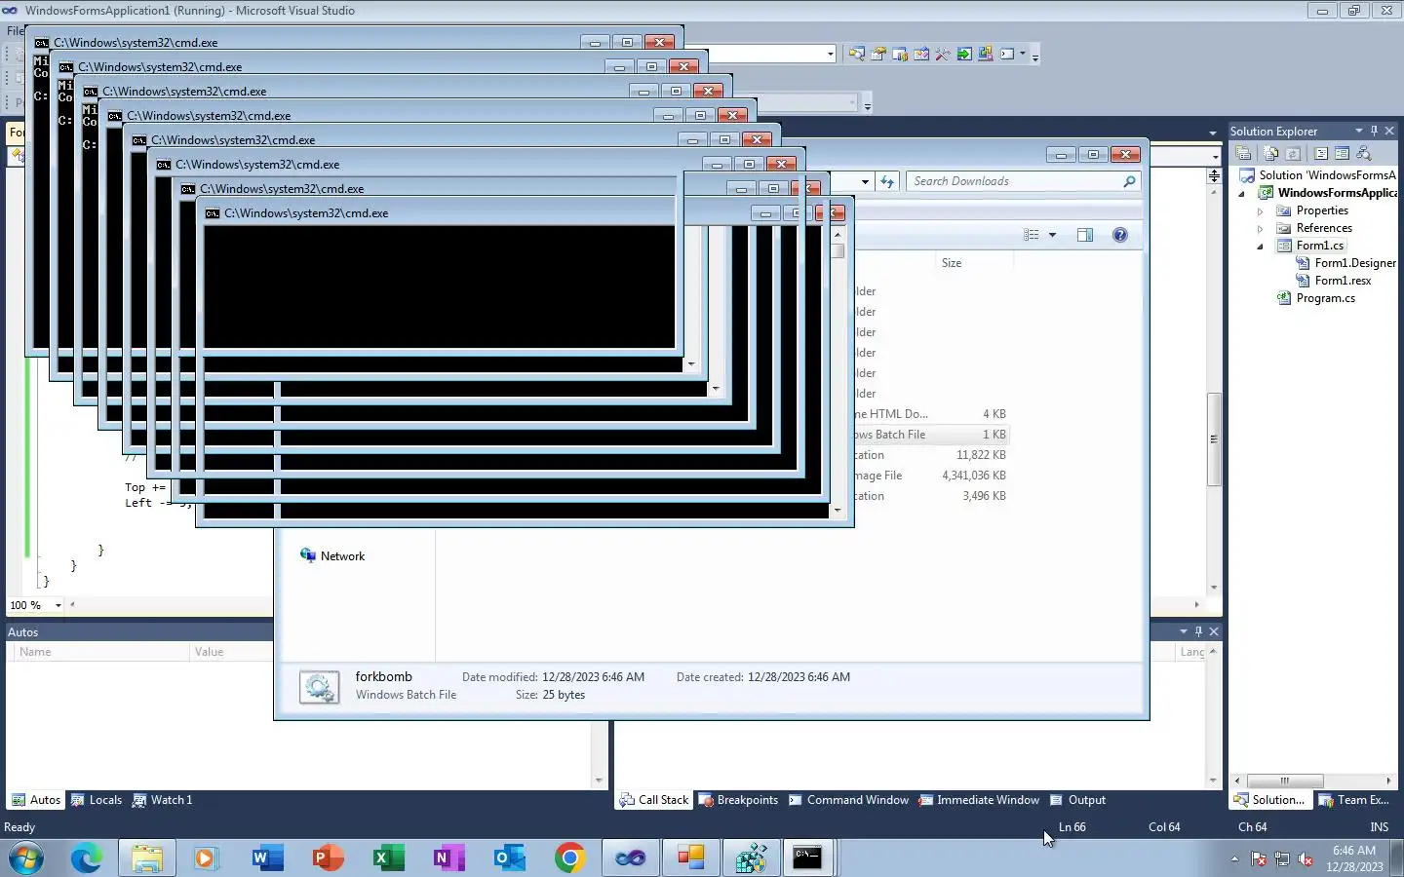Screen dimensions: 1404x877
Task: Click Refresh icon in Solution Explorer toolbar
Action: (x=1293, y=153)
